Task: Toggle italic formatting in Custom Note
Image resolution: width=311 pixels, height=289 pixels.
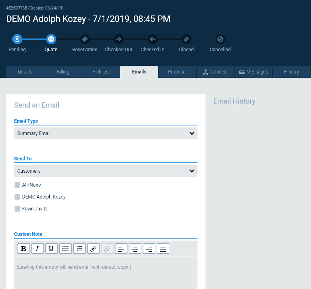Action: 37,249
